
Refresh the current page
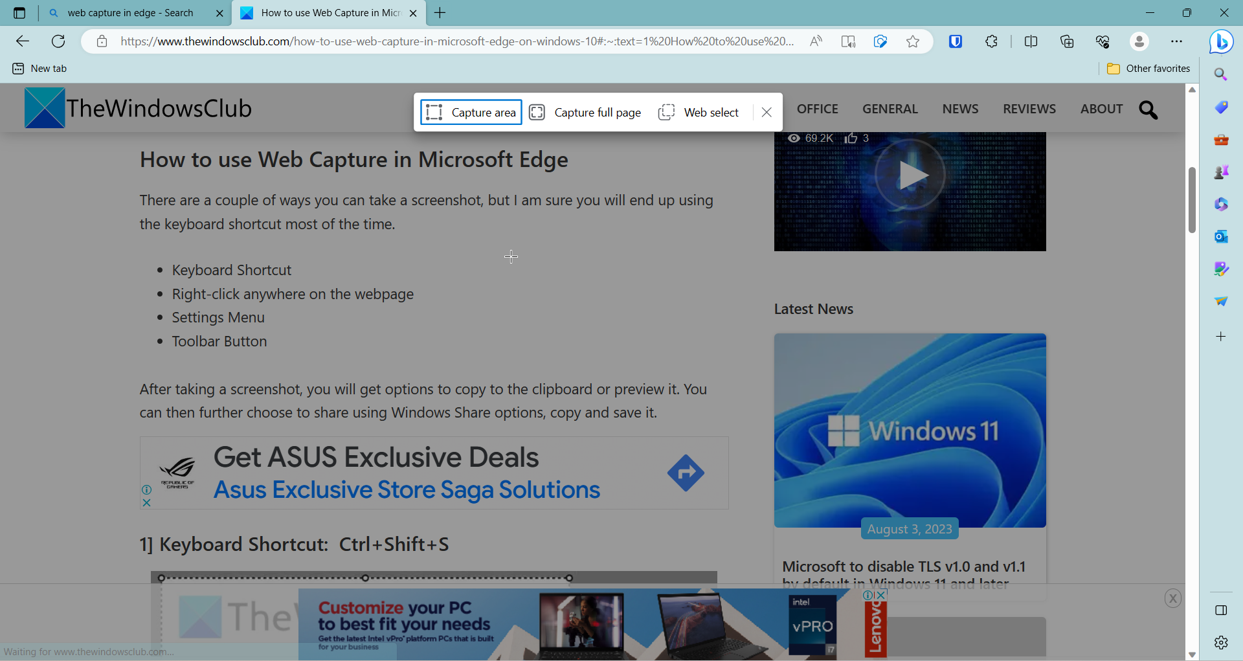coord(58,41)
